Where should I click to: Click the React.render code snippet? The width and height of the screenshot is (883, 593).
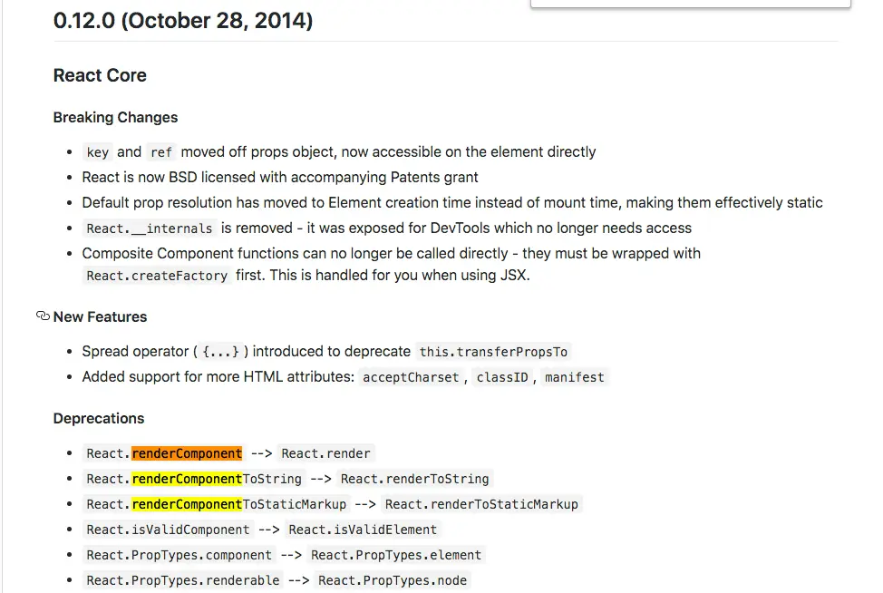point(326,453)
